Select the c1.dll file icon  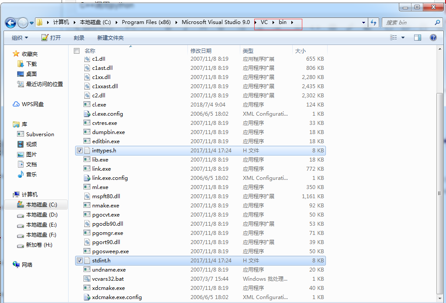click(x=87, y=59)
